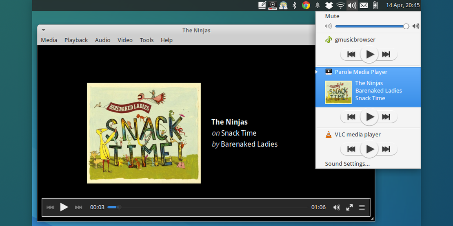453x226 pixels.
Task: Open the Dropbox indicator
Action: 329,5
